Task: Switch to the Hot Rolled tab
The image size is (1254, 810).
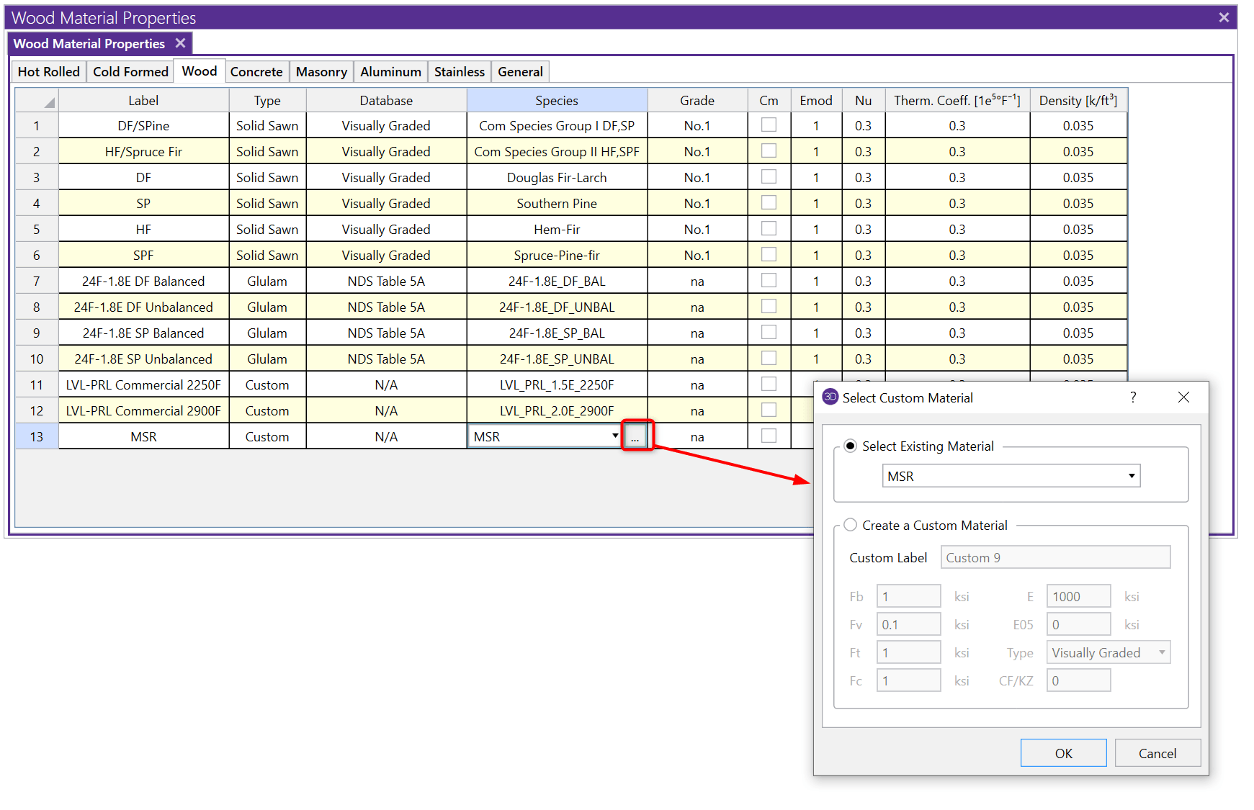Action: coord(49,72)
